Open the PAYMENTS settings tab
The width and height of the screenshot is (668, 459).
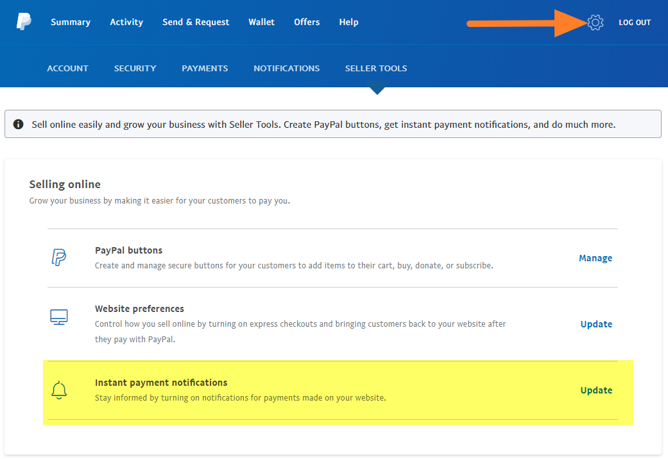point(205,68)
